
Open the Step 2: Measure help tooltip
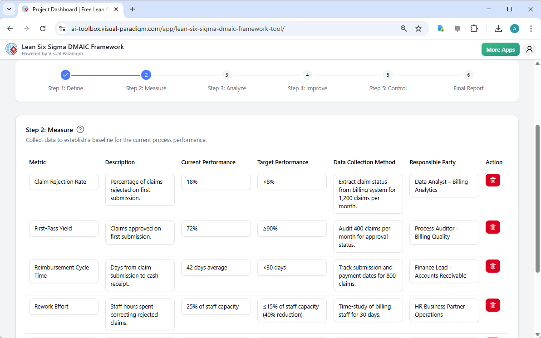point(80,129)
